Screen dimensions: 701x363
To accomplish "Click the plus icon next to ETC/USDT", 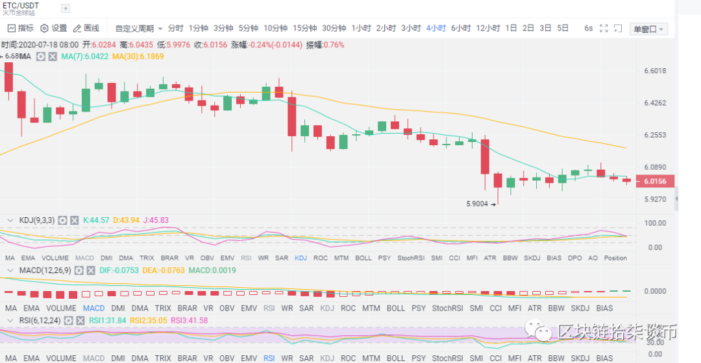I will 66,8.
